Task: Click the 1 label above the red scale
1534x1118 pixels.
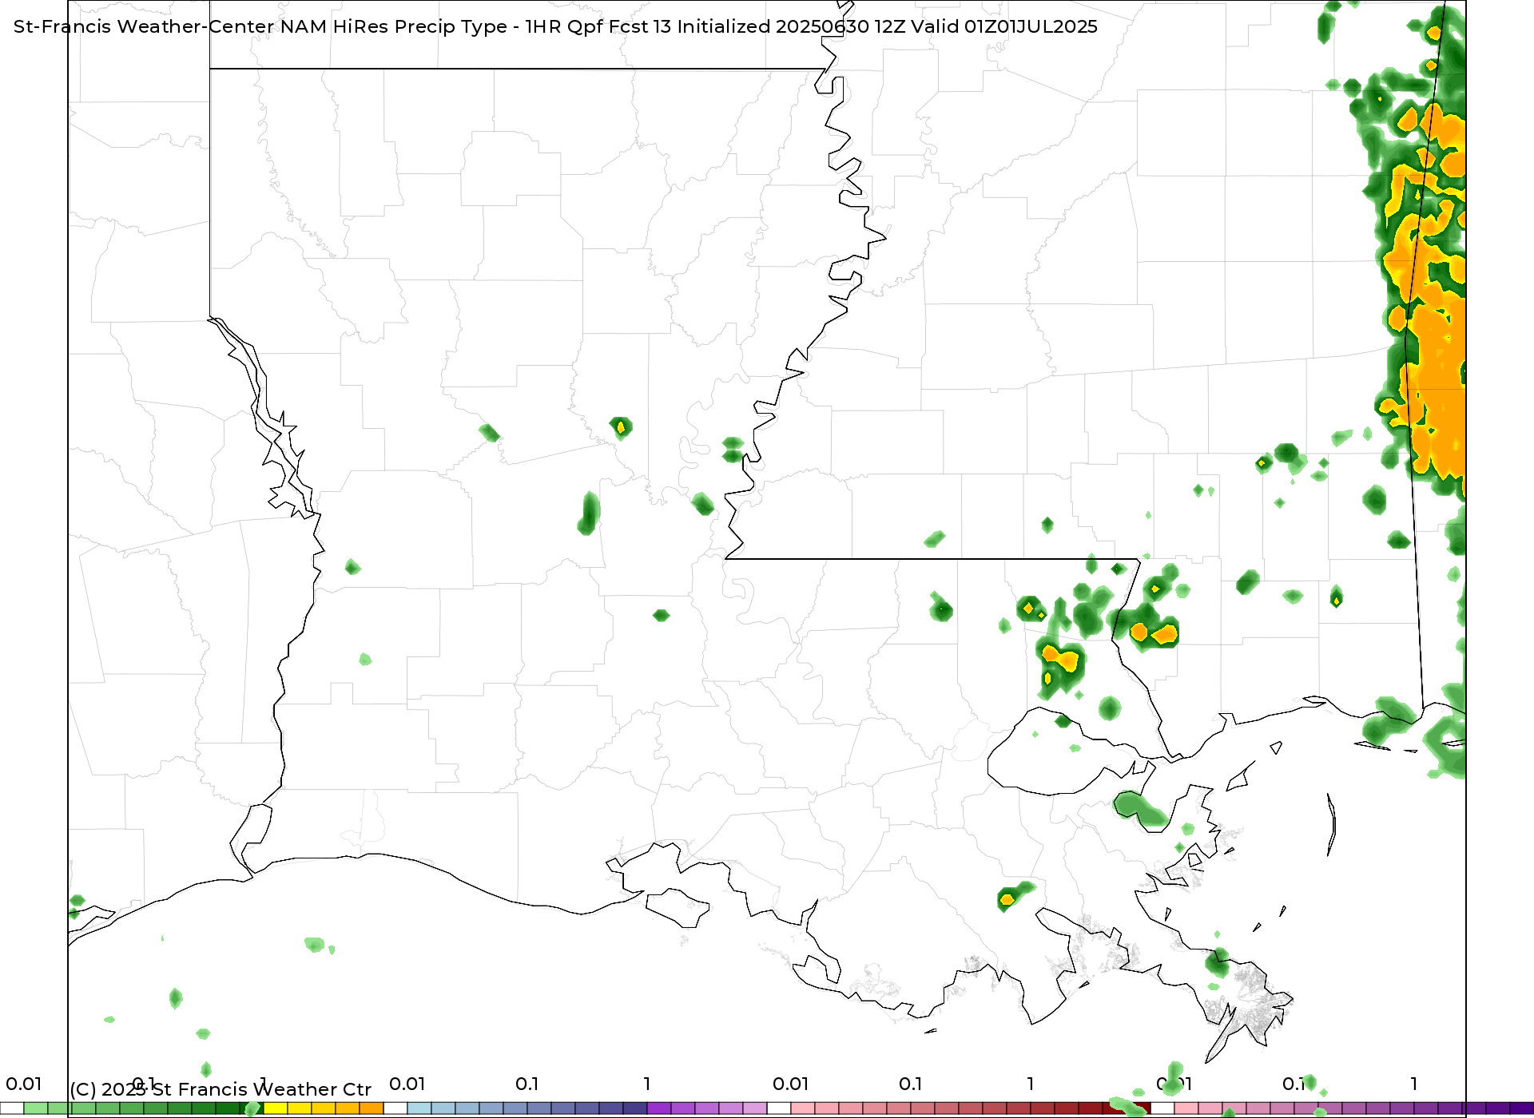Action: 1031,1084
